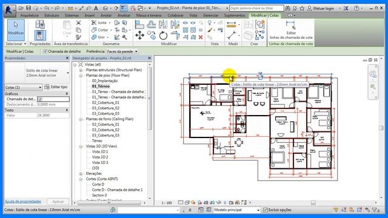Screen dimensions: 388x218
Task: Select the Align tool
Action: [x=139, y=24]
